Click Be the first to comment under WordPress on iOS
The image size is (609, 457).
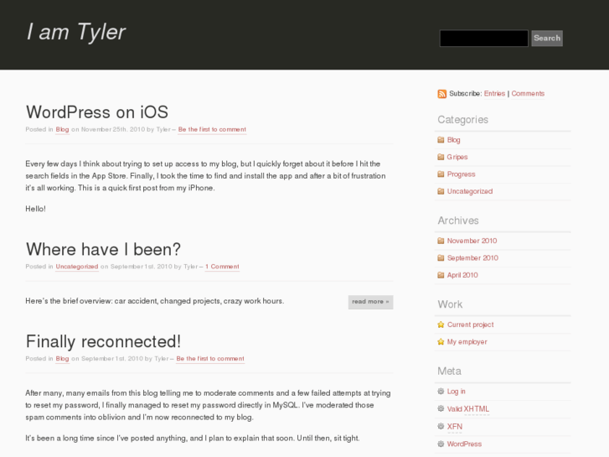click(x=212, y=129)
